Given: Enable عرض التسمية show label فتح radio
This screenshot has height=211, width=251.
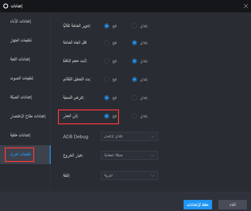Looking at the screenshot, I should point(107,98).
